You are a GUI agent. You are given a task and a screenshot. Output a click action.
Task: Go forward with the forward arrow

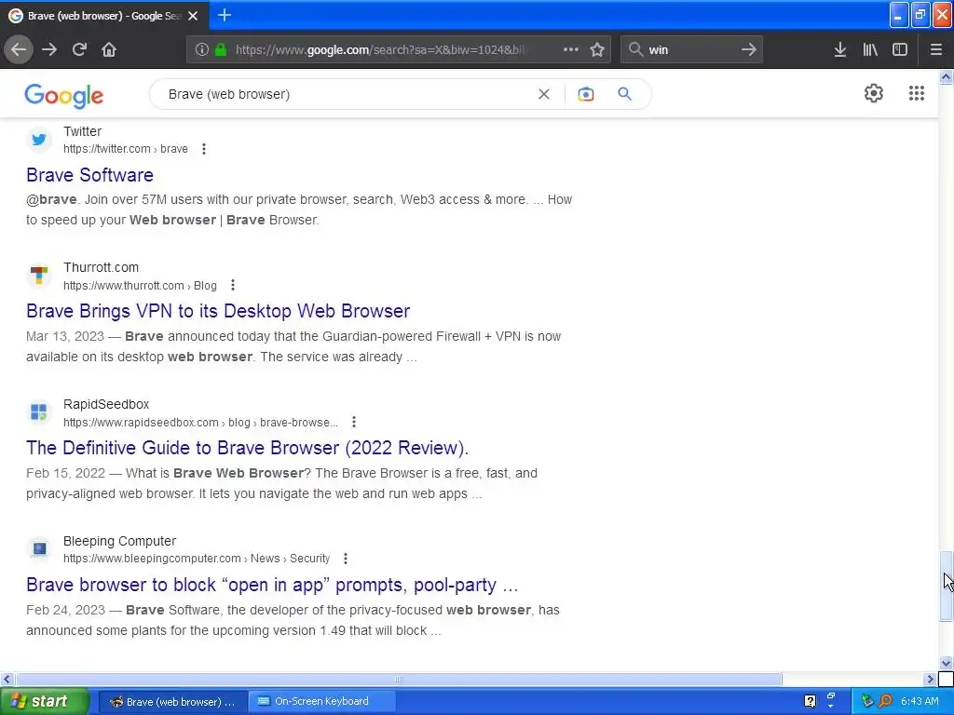coord(49,49)
